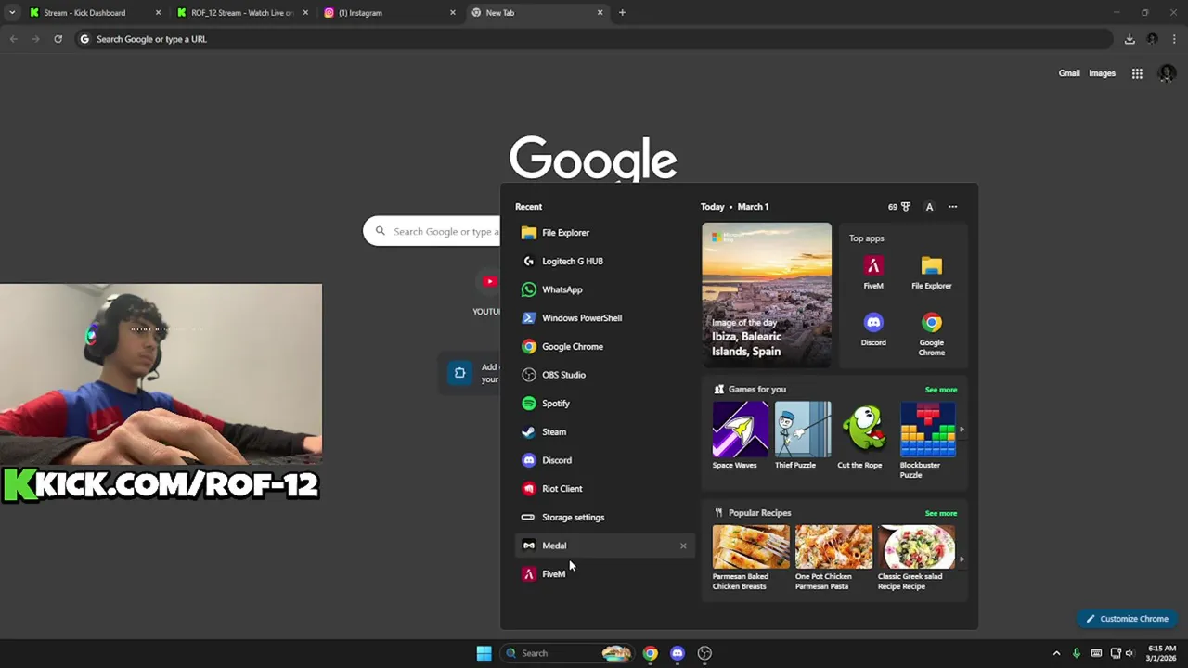1188x668 pixels.
Task: Open the taskbar clock showing 6:15 AM
Action: [1161, 653]
